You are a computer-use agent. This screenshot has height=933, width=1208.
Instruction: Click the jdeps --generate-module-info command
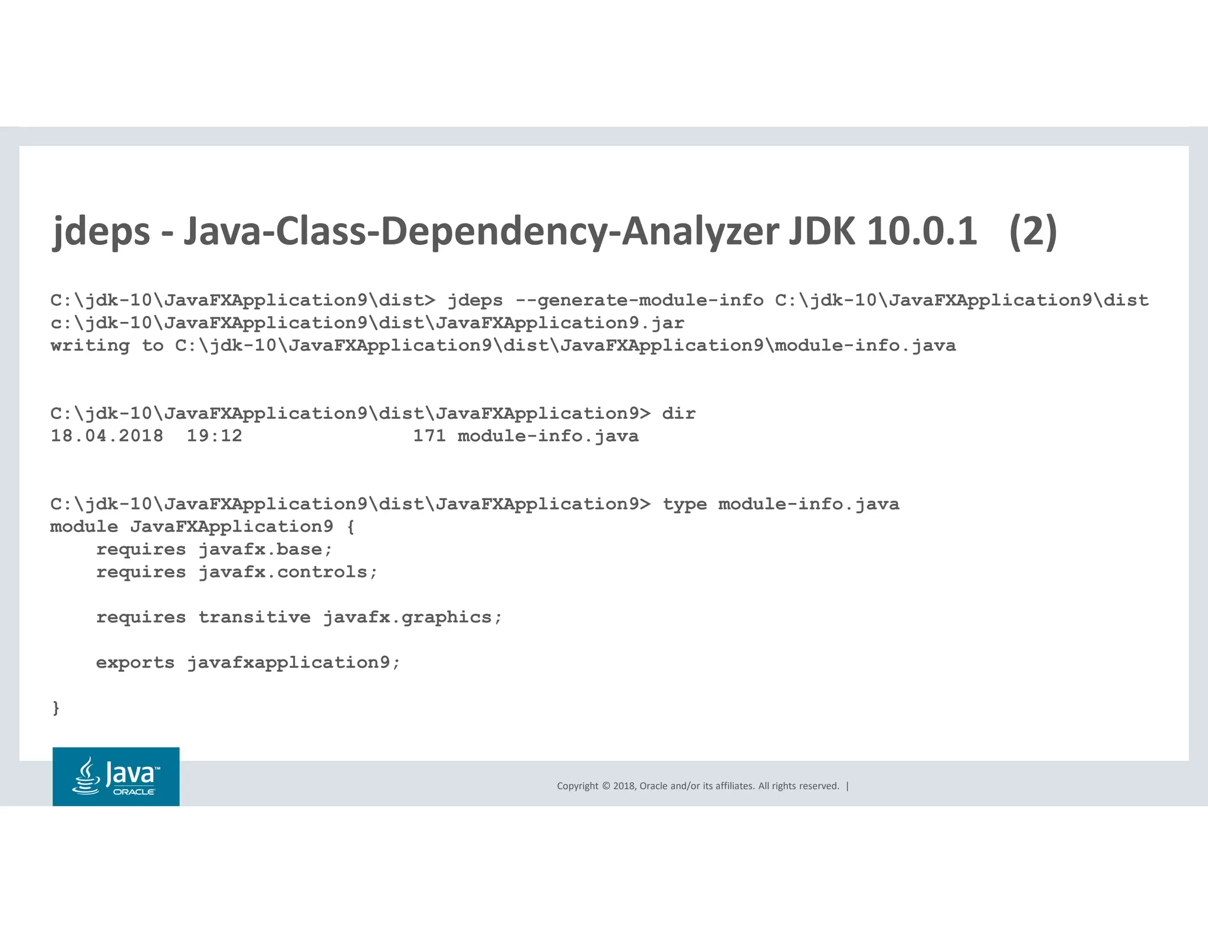pyautogui.click(x=605, y=300)
